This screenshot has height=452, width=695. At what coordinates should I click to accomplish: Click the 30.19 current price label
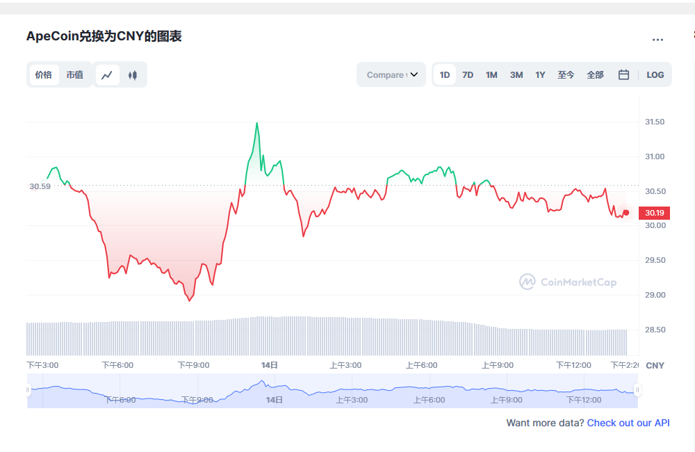[x=654, y=213]
